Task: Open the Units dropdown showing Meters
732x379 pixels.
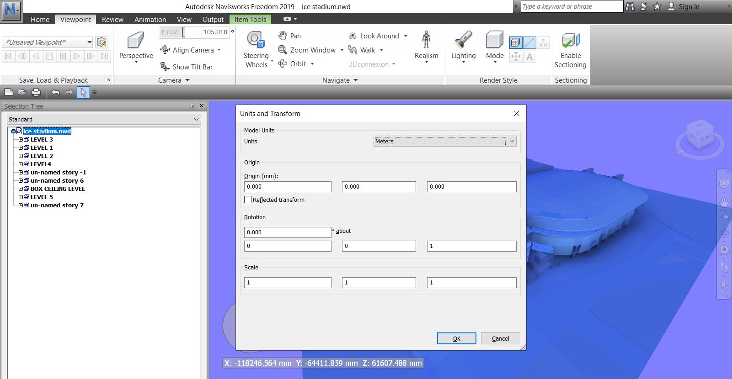Action: click(445, 141)
